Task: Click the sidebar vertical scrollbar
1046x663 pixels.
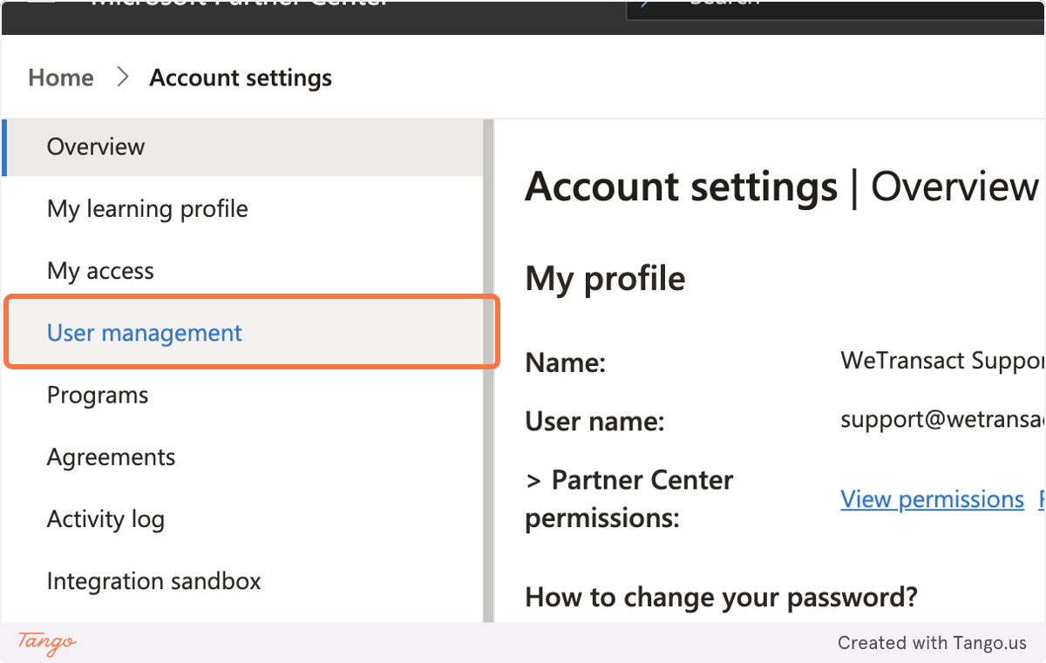Action: (488, 370)
